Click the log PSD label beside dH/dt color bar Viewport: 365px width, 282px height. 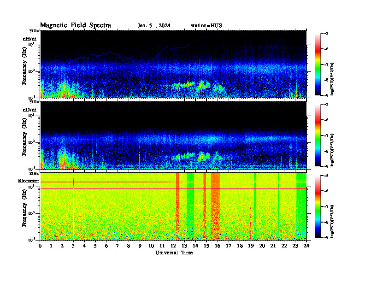(333, 79)
